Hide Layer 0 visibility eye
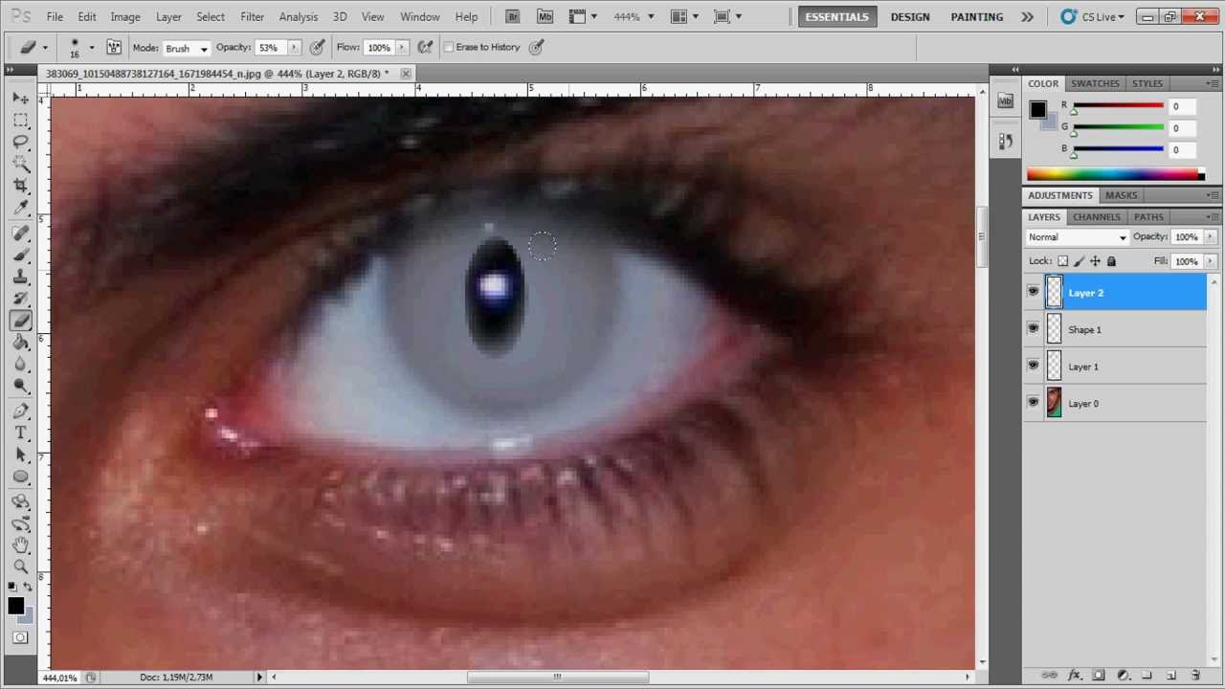The width and height of the screenshot is (1225, 689). 1033,403
